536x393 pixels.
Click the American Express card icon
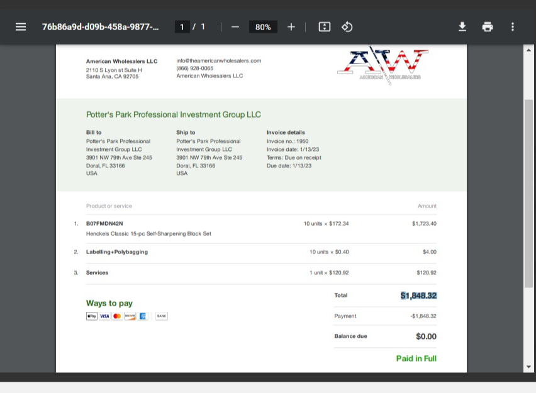coord(143,316)
